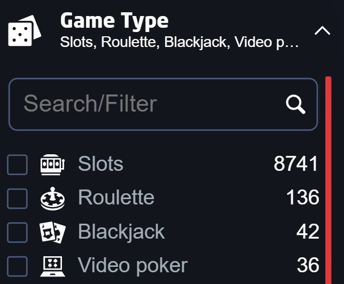Screen dimensions: 344x284
Task: Click the Slots label
Action: pyautogui.click(x=101, y=163)
